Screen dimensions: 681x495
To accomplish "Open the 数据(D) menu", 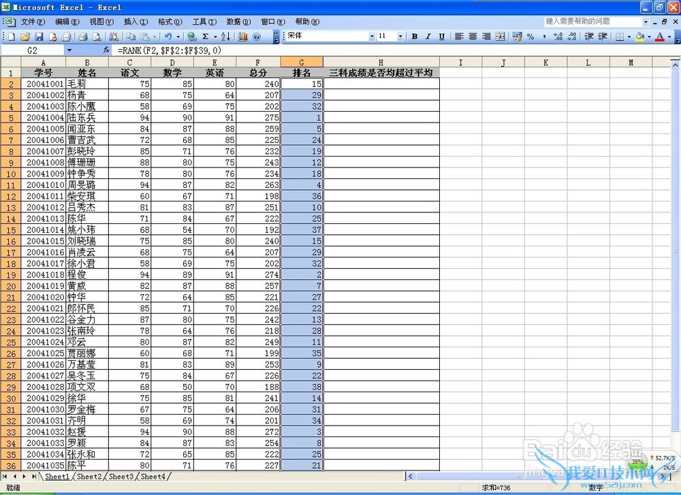I will point(238,22).
